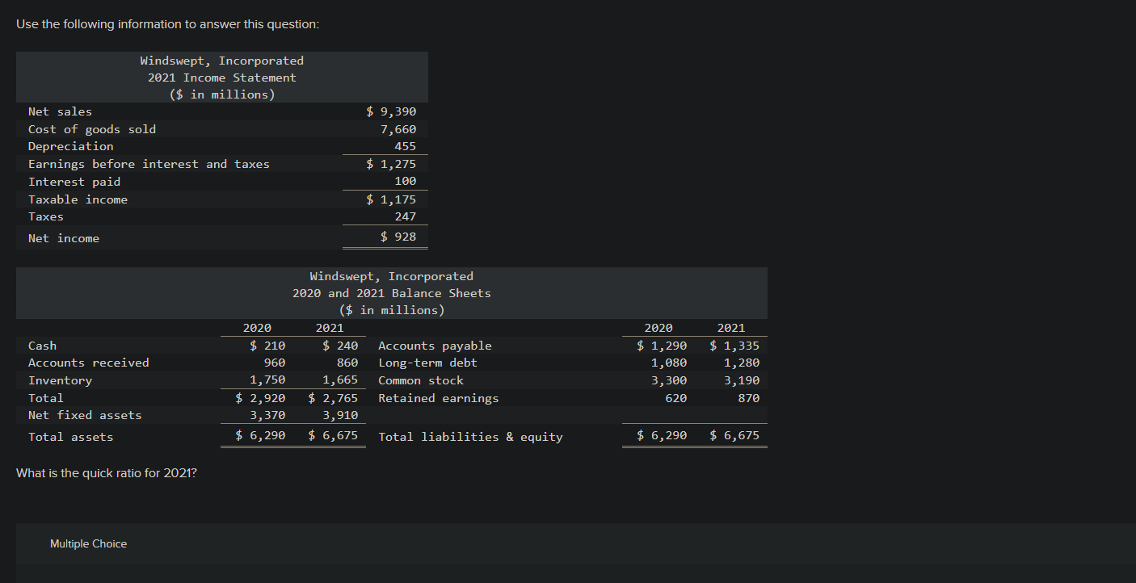Select retained earnings 2021 value 870
This screenshot has width=1136, height=583.
tap(749, 398)
